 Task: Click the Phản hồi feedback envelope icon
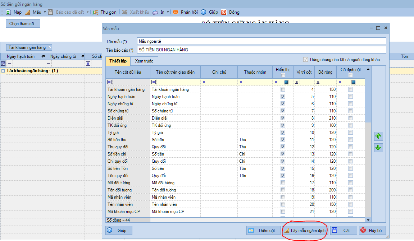pos(176,12)
